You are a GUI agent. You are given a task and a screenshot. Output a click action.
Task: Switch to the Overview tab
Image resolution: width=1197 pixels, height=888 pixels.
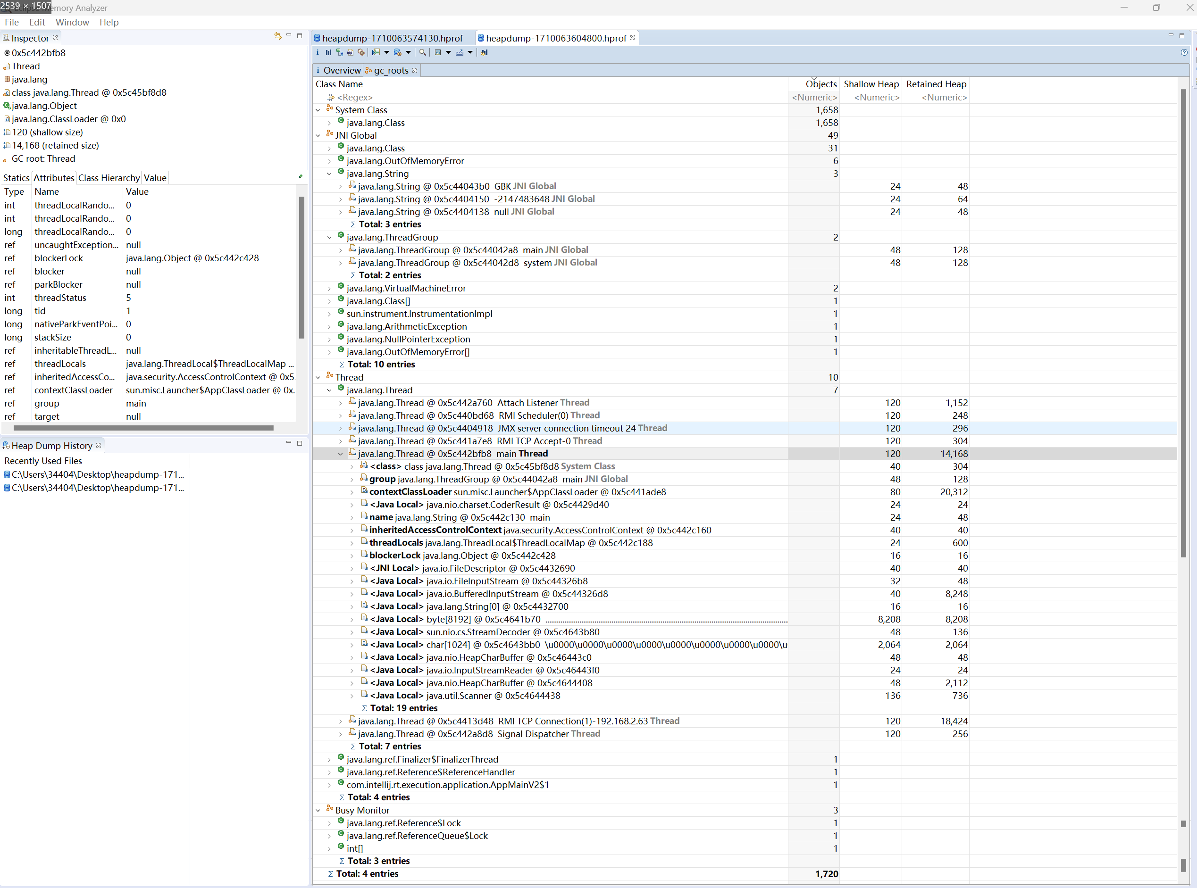pyautogui.click(x=338, y=70)
